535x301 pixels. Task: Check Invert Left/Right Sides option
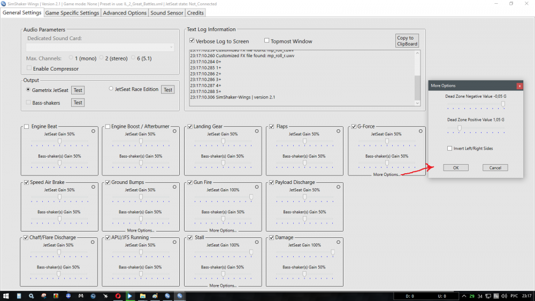[x=450, y=148]
